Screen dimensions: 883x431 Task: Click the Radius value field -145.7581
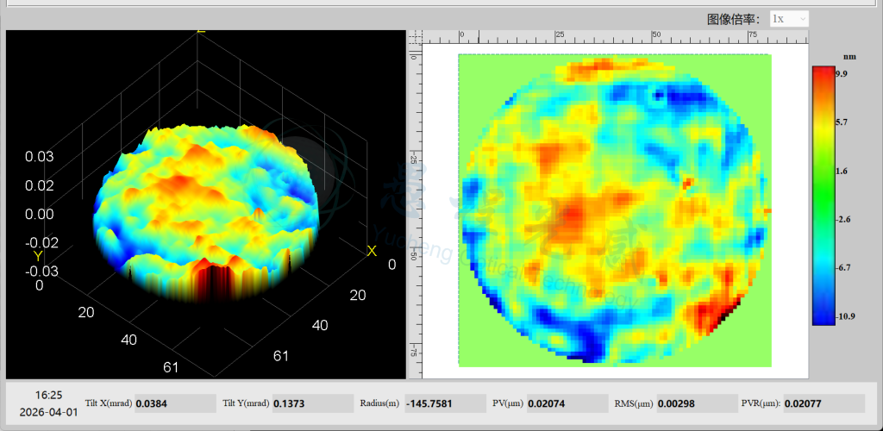pos(445,403)
